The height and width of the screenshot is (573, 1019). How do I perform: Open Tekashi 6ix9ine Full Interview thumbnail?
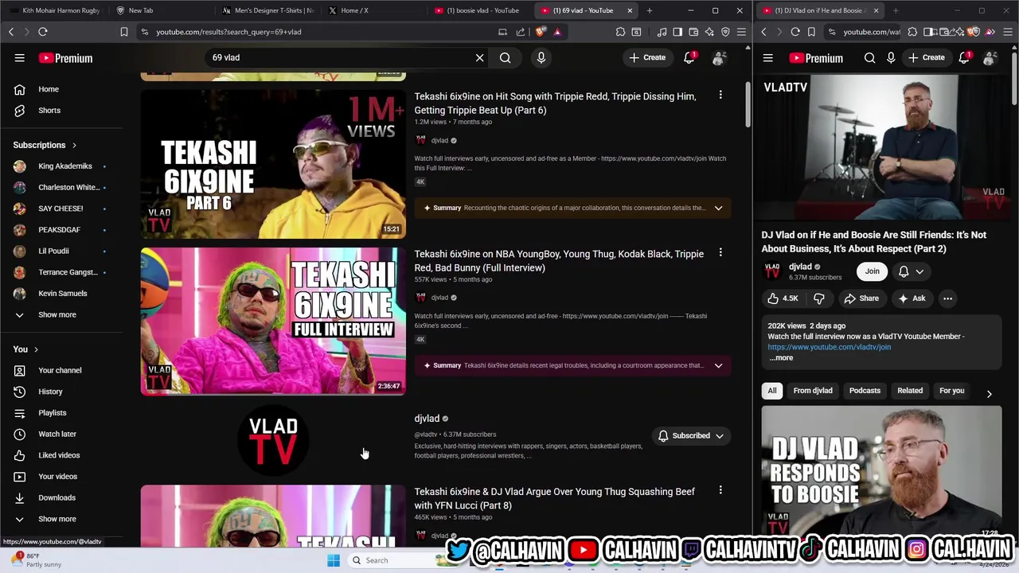[x=273, y=322]
